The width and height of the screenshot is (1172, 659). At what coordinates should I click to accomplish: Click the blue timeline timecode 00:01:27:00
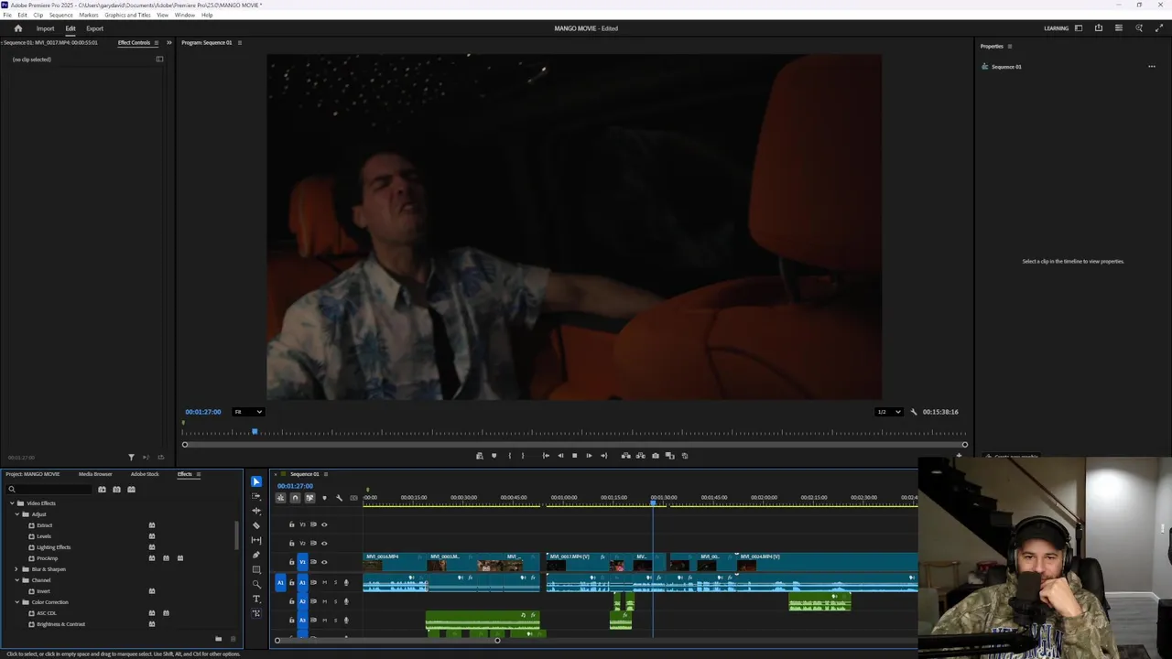(x=295, y=486)
